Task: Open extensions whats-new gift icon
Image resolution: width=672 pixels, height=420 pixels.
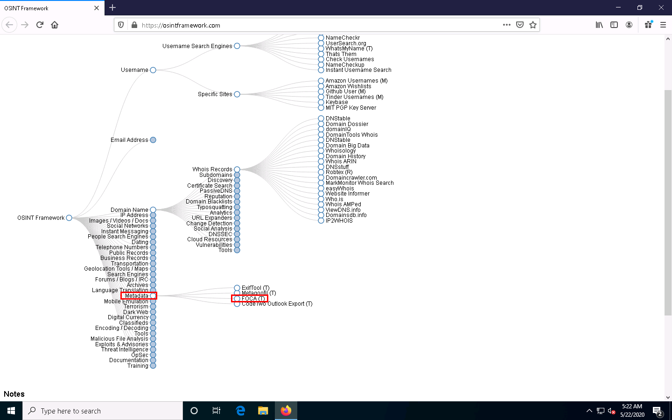Action: (x=648, y=25)
